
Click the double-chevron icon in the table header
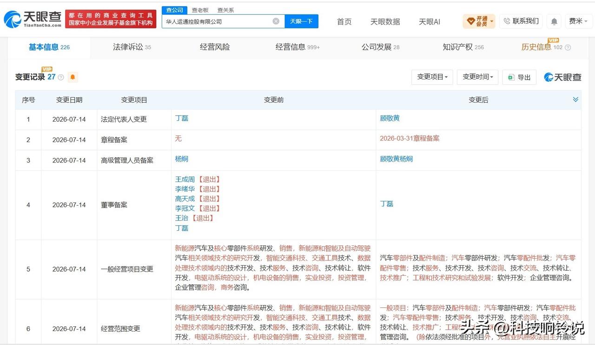(575, 99)
